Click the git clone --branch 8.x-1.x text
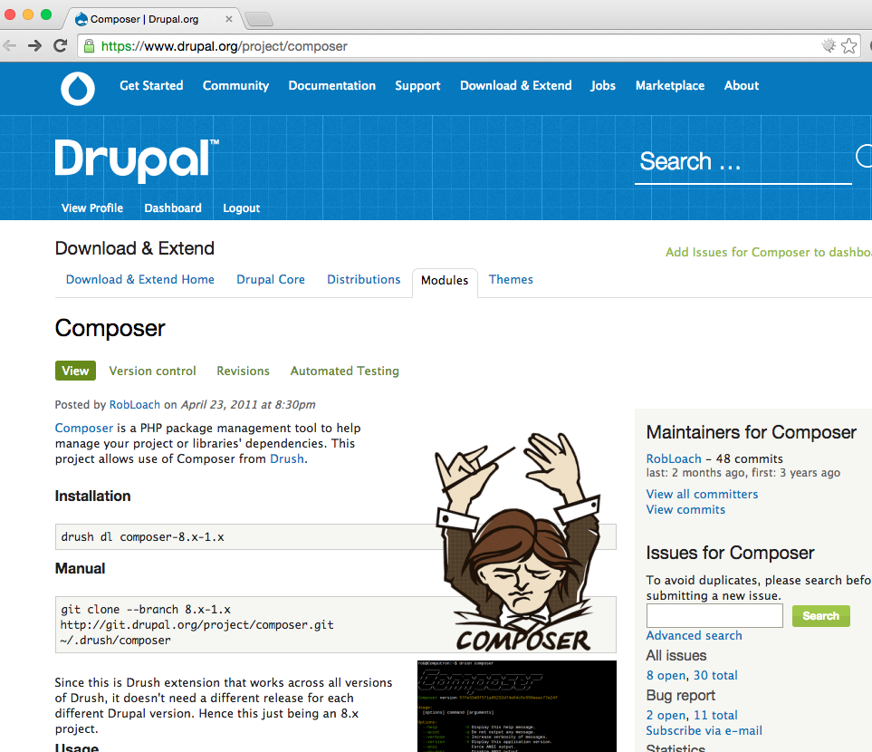The image size is (872, 752). click(x=146, y=610)
